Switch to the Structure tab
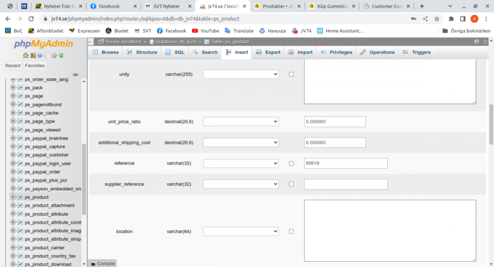Screen dimensions: 494x267 pos(142,52)
